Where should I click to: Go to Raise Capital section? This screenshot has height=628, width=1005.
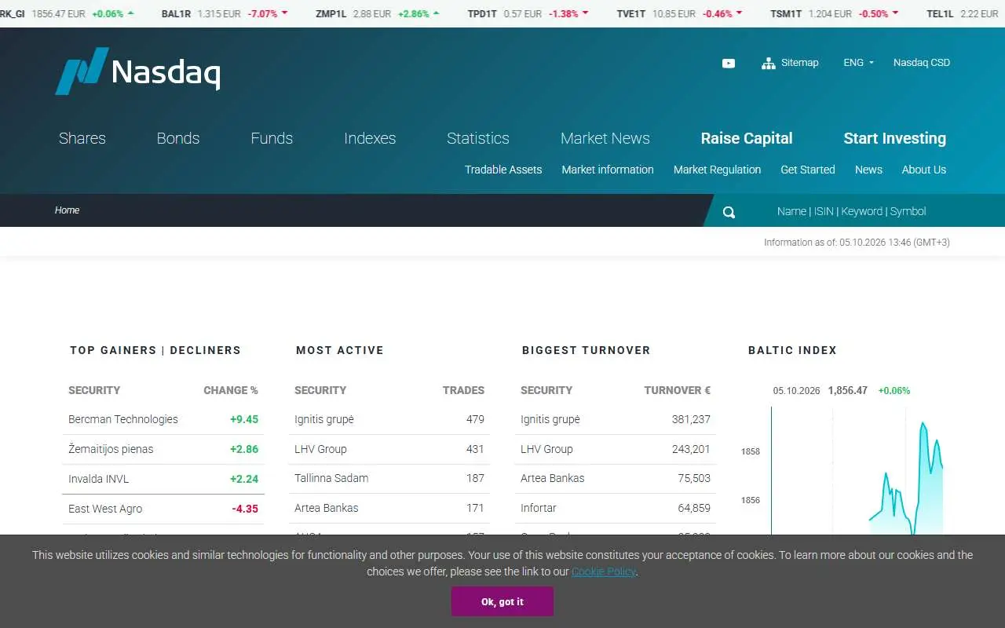[x=747, y=138]
